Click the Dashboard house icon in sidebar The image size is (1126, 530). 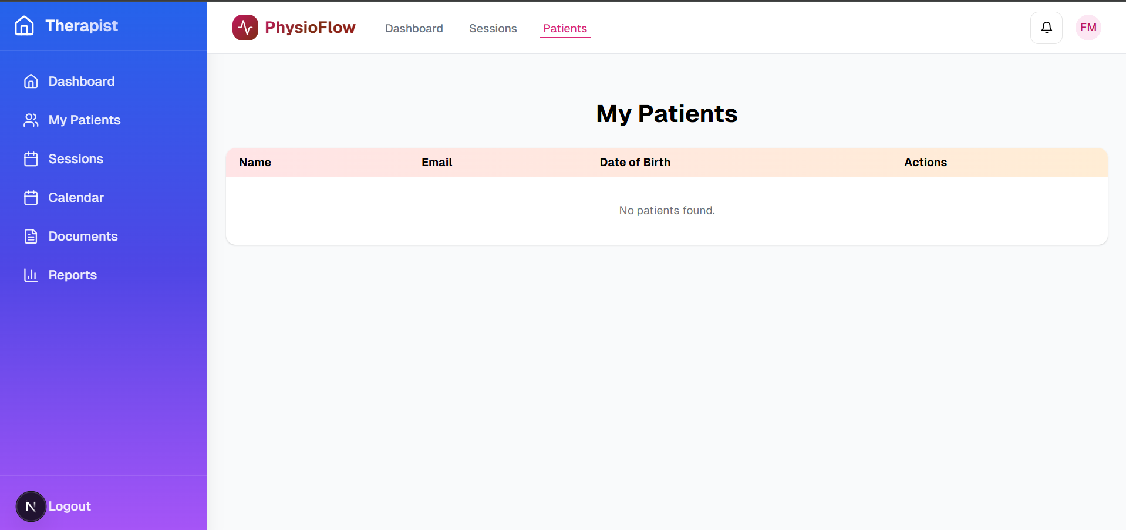31,81
